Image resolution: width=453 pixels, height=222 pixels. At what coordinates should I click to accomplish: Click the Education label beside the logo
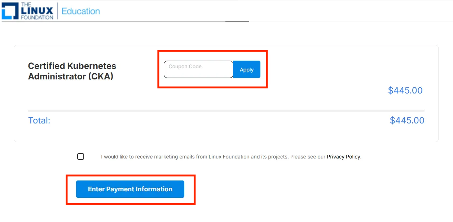pos(81,11)
